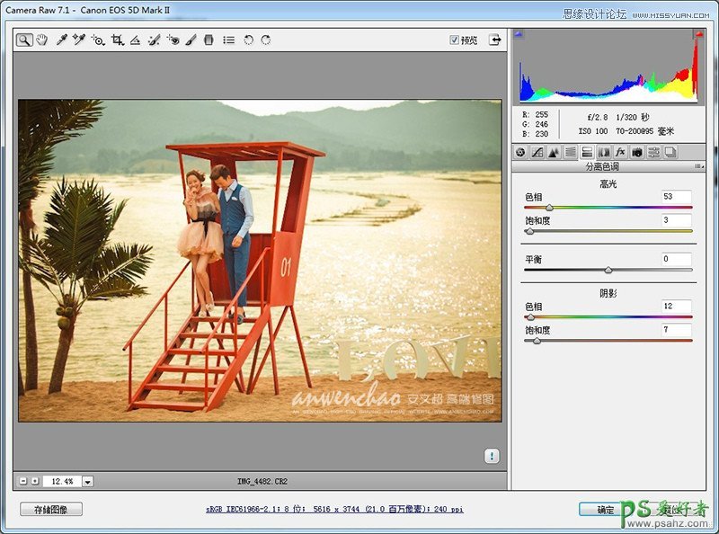Select the Crop tool
This screenshot has width=719, height=534.
117,40
